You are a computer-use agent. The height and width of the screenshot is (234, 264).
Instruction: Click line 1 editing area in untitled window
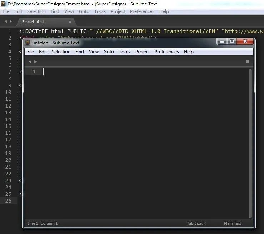(145, 72)
